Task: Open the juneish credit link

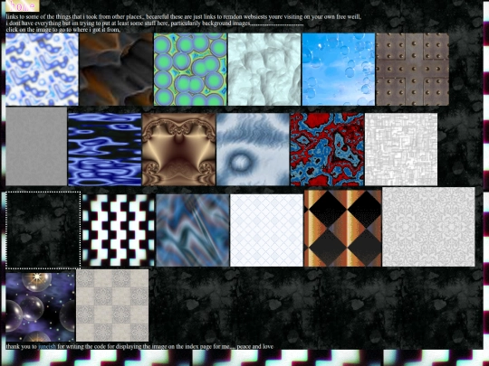Action: [47, 346]
